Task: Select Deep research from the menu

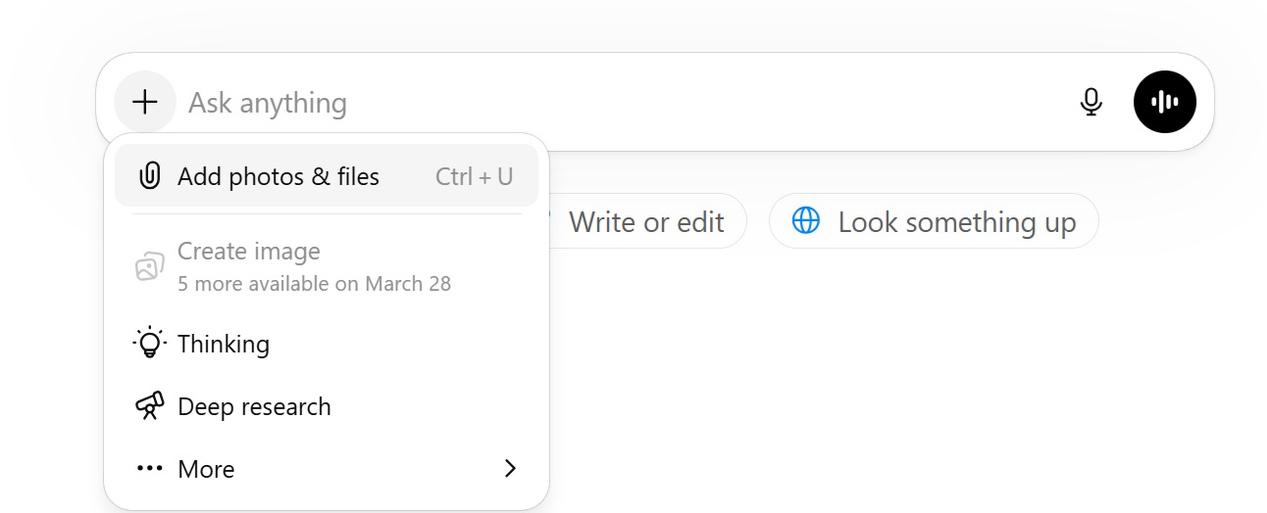Action: click(x=254, y=407)
